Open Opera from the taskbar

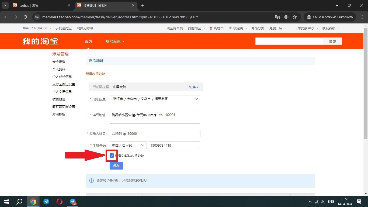coord(60,202)
